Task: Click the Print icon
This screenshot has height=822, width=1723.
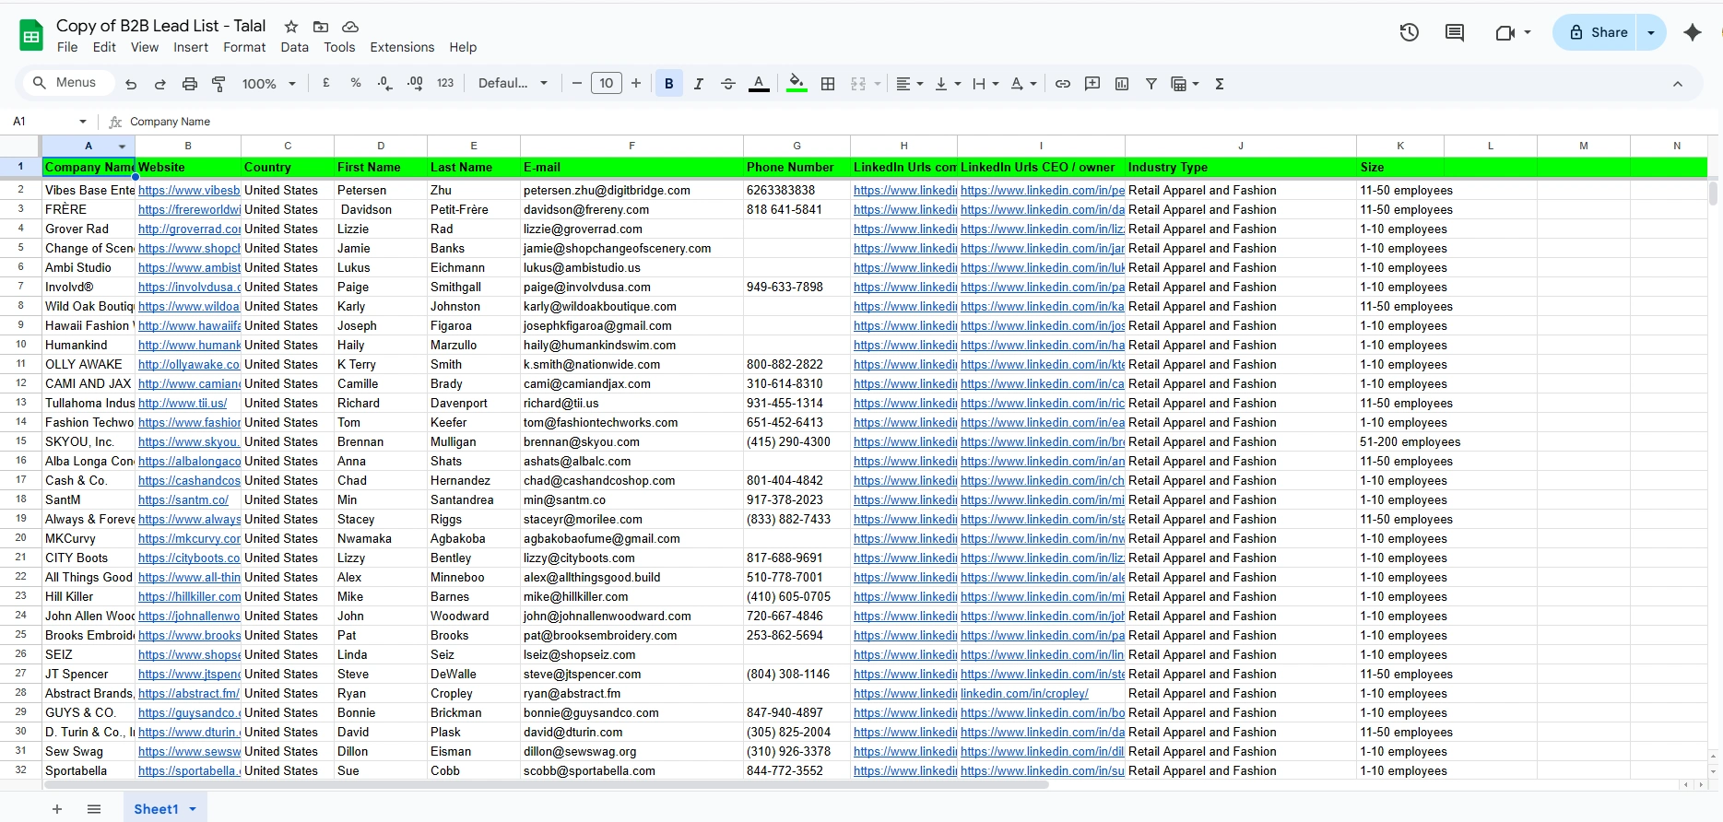Action: pos(190,84)
